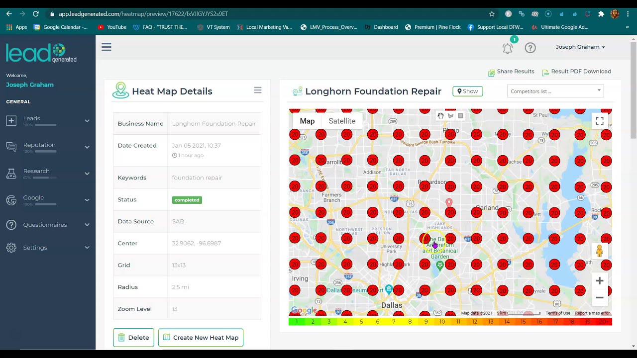Click the 13x13 grid value
The width and height of the screenshot is (637, 358).
(179, 265)
